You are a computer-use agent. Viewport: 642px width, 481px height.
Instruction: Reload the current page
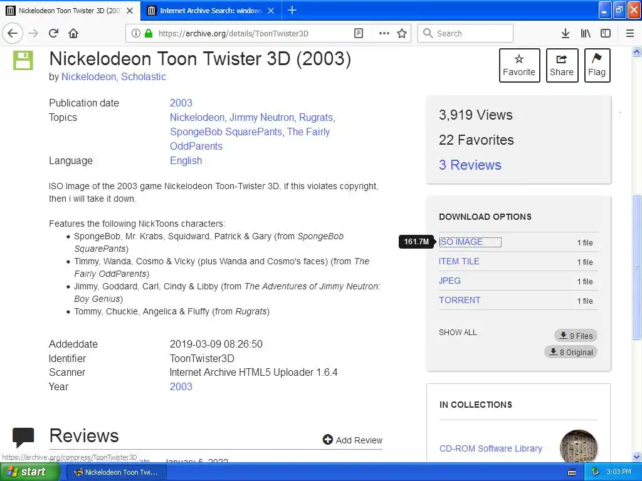coord(53,33)
